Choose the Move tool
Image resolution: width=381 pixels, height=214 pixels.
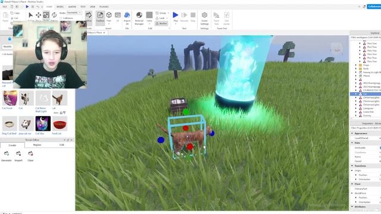pos(38,15)
